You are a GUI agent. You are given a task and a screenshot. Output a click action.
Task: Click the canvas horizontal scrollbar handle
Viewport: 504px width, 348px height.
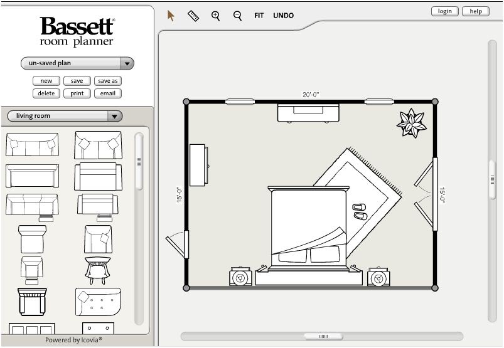click(323, 336)
